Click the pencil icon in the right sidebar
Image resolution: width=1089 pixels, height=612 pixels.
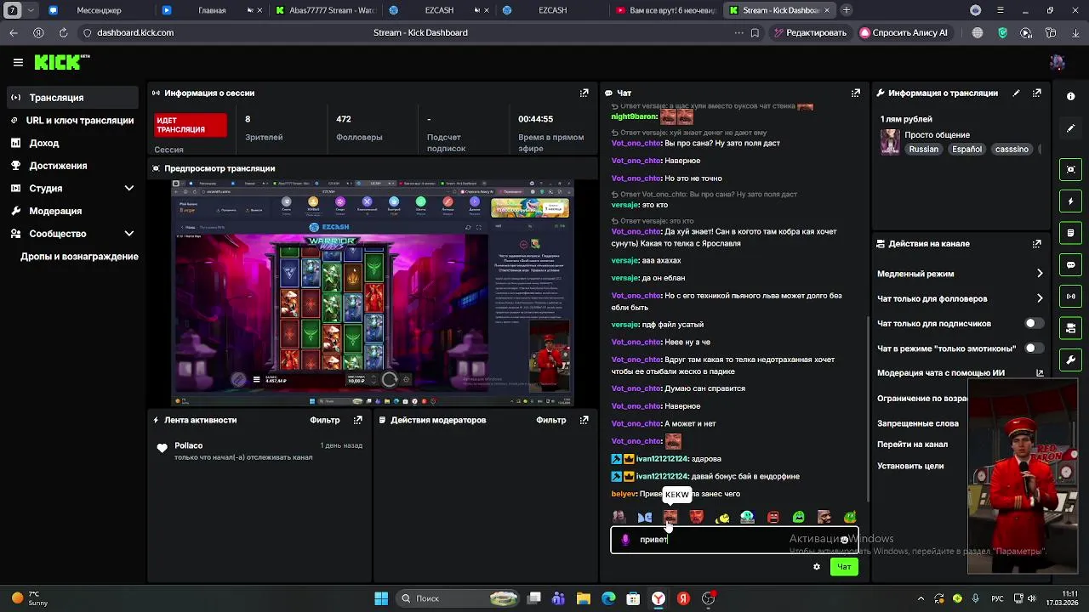click(1071, 128)
